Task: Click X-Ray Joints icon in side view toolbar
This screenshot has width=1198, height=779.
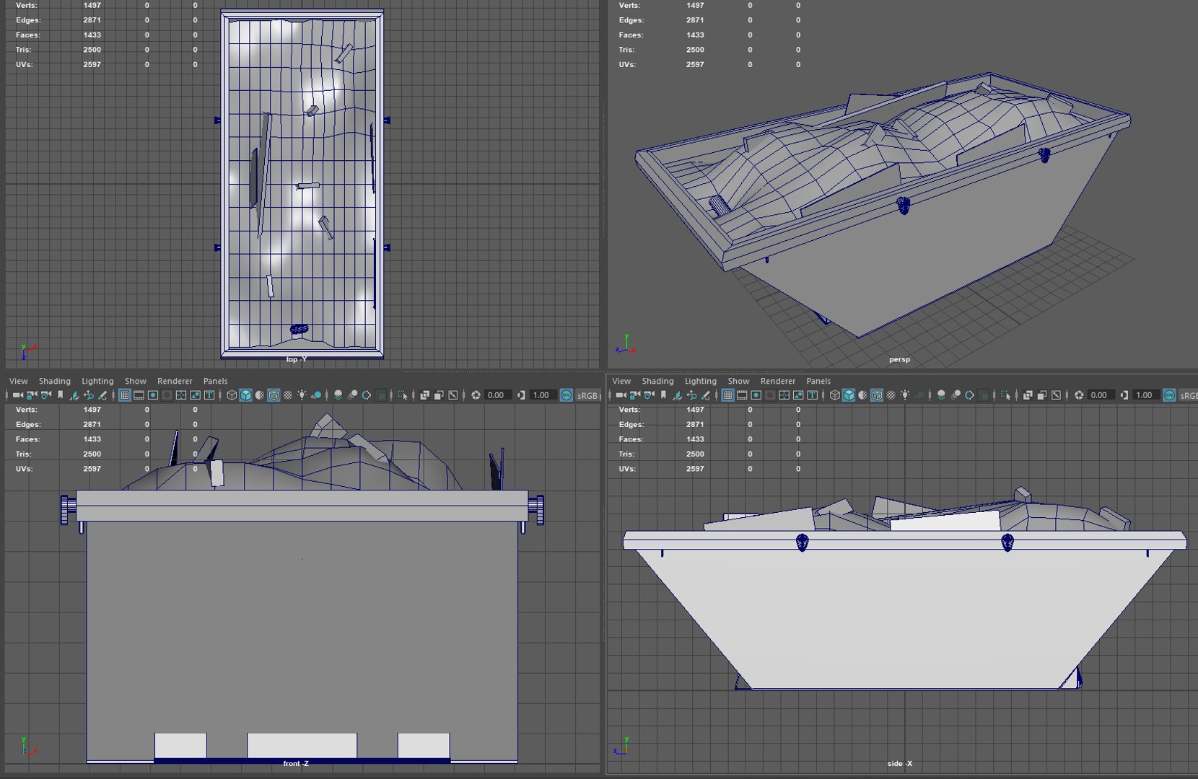Action: 1056,395
